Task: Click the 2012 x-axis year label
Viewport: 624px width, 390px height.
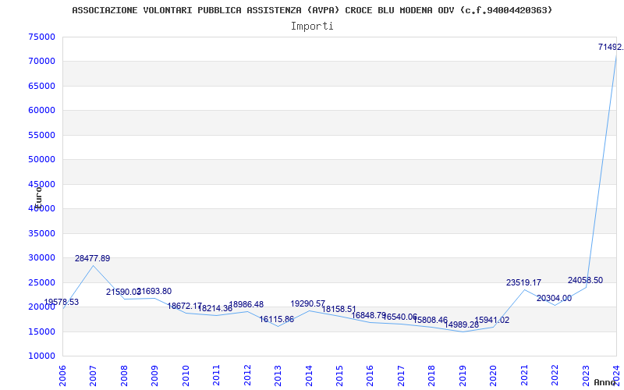Action: (247, 376)
